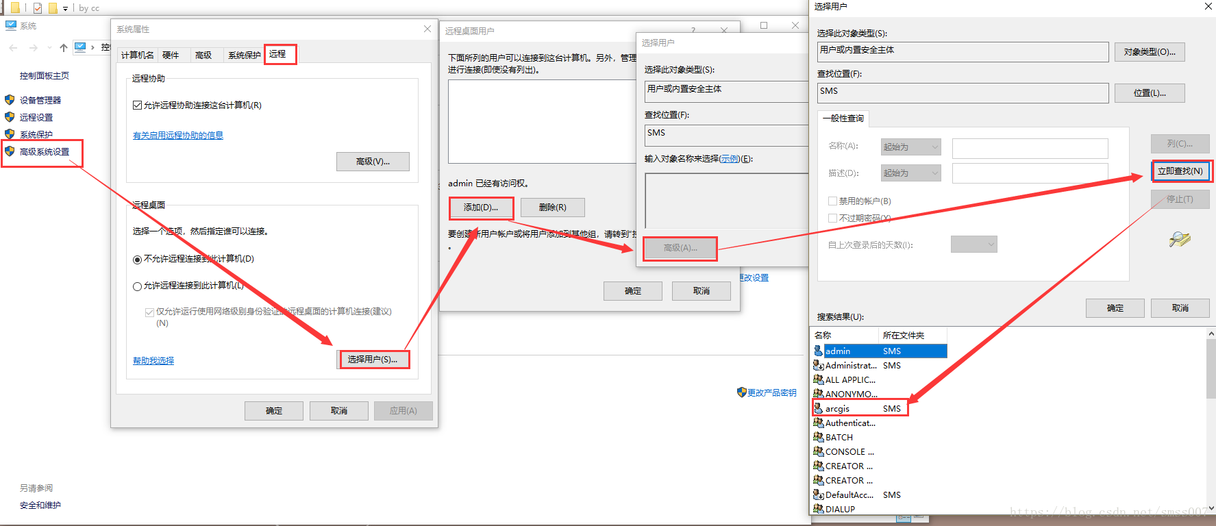Click the results list scroll-up arrow
This screenshot has height=526, width=1216.
pos(1211,334)
